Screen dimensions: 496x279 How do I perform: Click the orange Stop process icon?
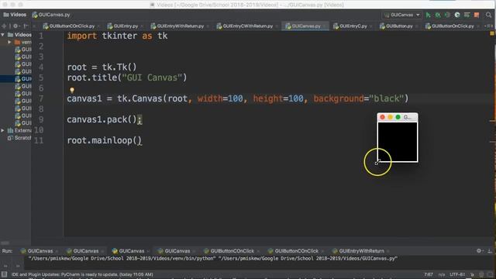click(x=477, y=15)
